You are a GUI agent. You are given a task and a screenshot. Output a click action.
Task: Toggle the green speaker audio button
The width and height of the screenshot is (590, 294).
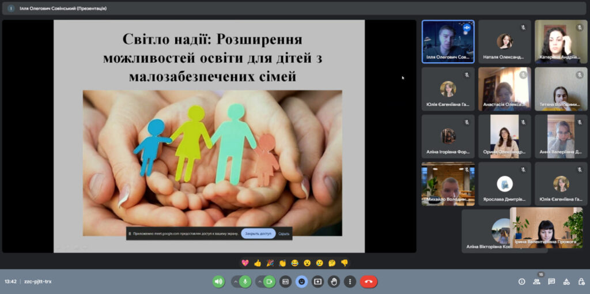pos(218,282)
